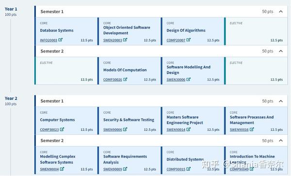Select the Database Systems core subject card
Screen dimensions: 291x176
click(66, 32)
